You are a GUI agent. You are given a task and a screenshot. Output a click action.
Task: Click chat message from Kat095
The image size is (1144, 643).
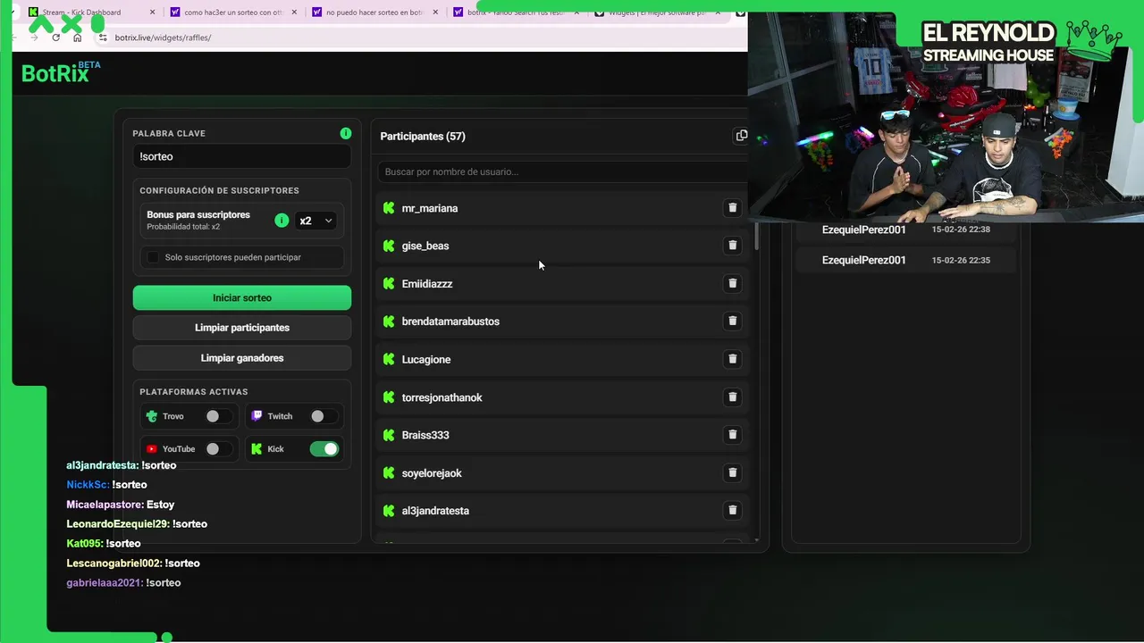(x=104, y=544)
